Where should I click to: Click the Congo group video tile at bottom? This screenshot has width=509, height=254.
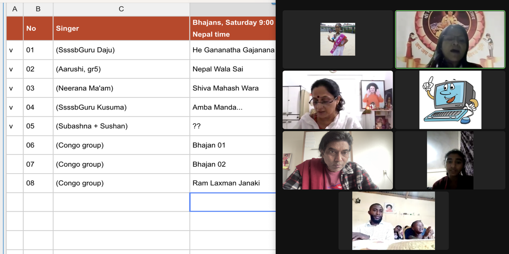click(x=394, y=221)
